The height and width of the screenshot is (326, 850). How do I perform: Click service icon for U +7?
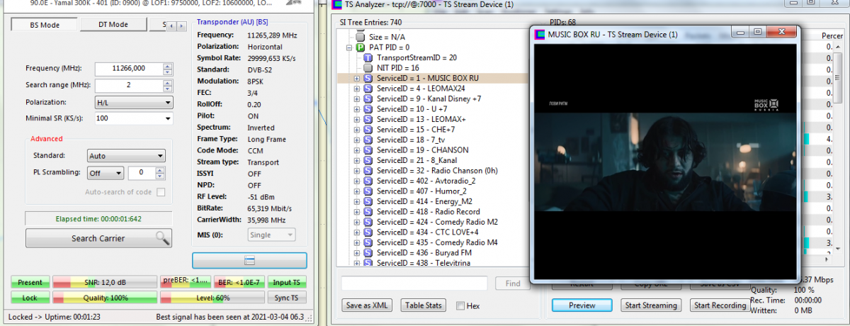[x=368, y=109]
